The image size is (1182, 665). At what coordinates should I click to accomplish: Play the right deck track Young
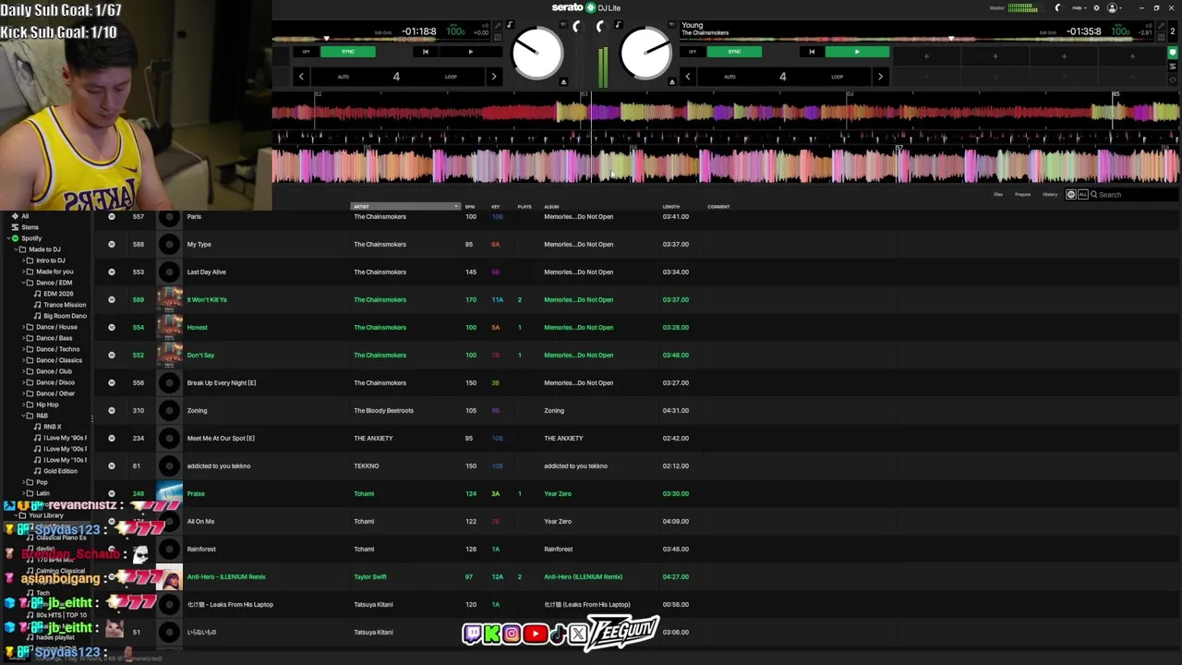click(x=857, y=52)
